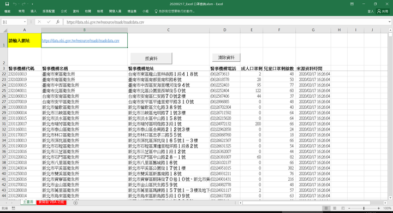This screenshot has height=213, width=393.
Task: Select column G header
Action: point(313,30)
